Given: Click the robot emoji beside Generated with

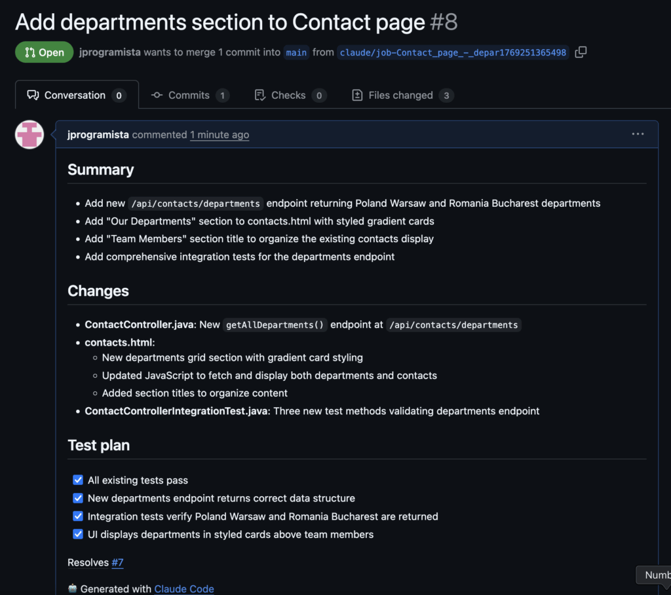Looking at the screenshot, I should [x=73, y=588].
